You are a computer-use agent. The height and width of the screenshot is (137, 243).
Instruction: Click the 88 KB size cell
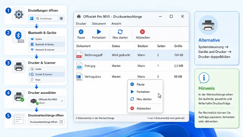178,77
